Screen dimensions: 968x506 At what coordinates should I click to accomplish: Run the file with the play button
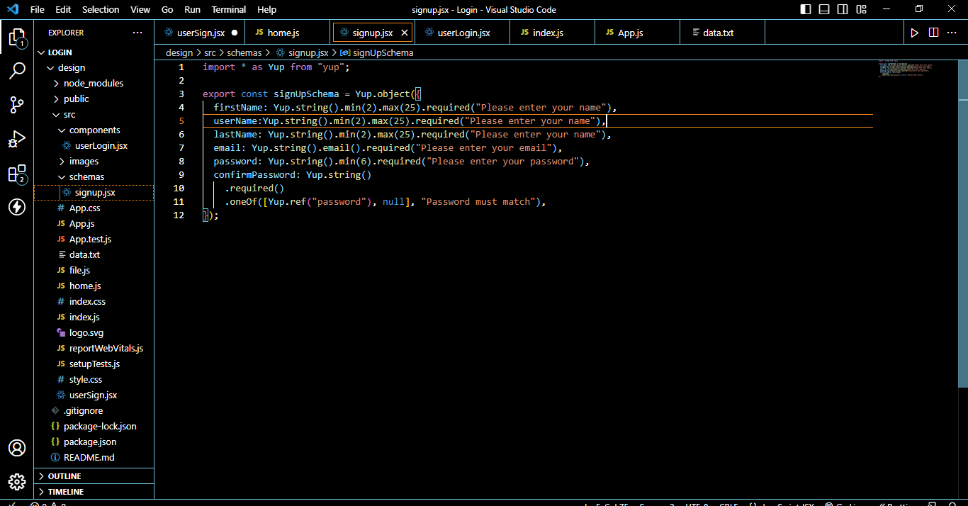click(915, 33)
